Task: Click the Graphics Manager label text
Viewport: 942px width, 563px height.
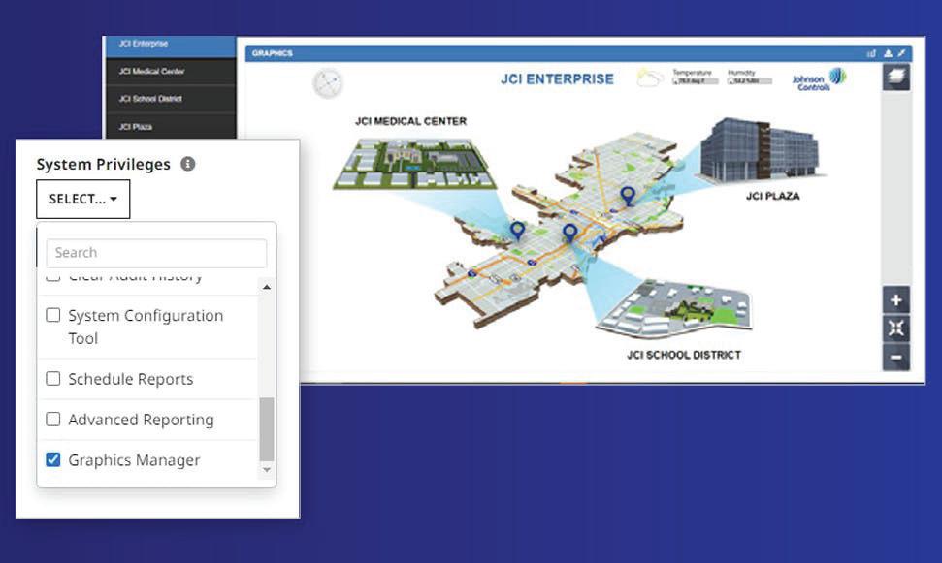Action: [x=134, y=459]
